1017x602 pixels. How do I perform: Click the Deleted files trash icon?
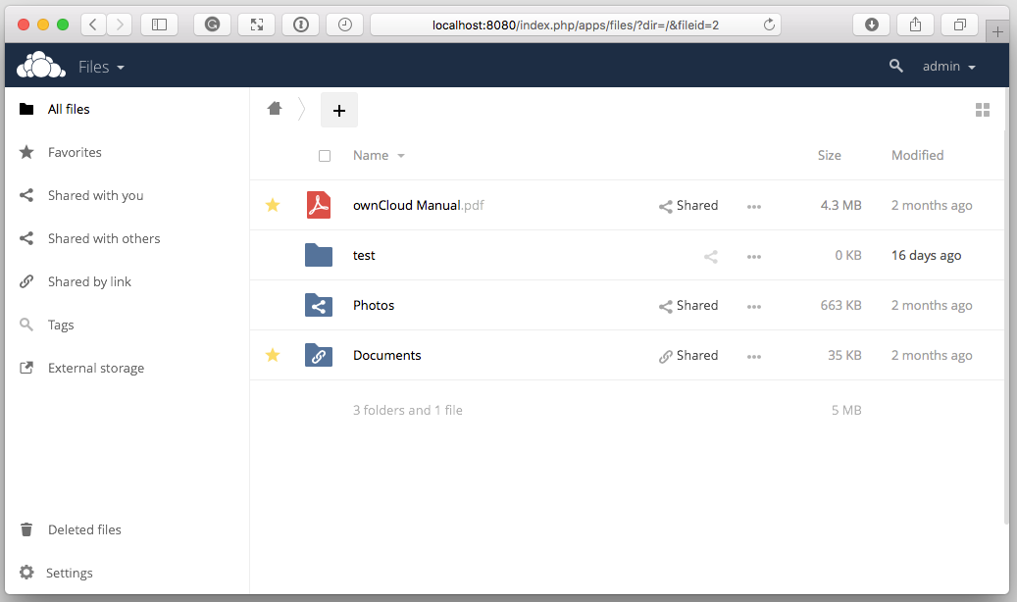(x=26, y=529)
